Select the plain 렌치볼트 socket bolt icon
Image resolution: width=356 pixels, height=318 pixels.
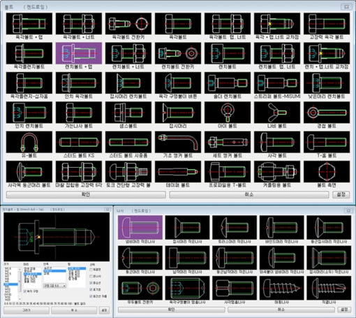pos(228,53)
